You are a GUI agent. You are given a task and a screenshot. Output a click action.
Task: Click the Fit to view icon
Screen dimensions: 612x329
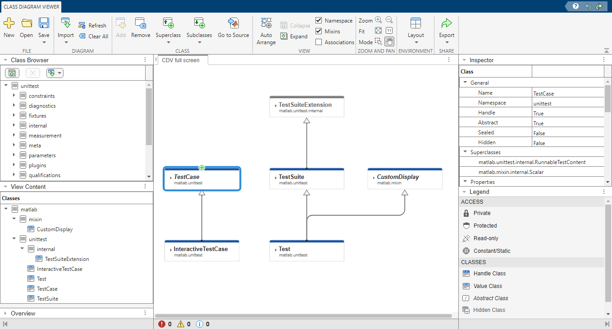coord(379,31)
